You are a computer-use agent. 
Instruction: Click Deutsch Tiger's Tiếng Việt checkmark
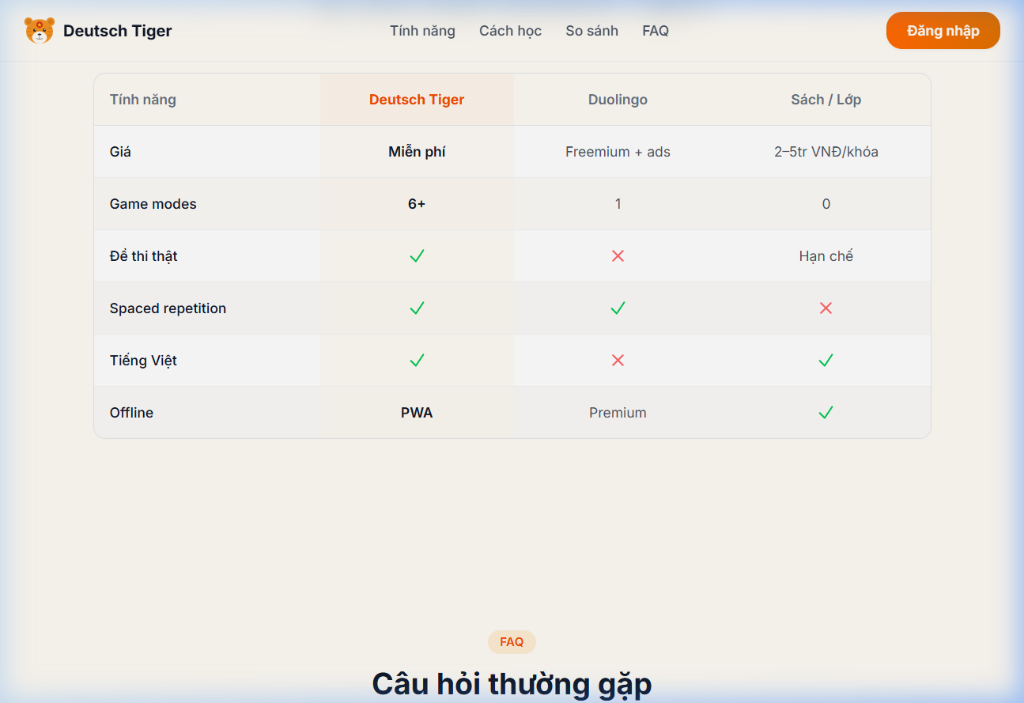click(417, 361)
